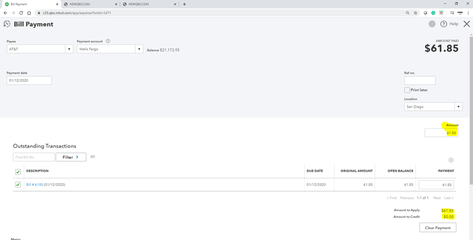Toggle the select-all checkbox in table header
473x240 pixels.
[x=18, y=172]
